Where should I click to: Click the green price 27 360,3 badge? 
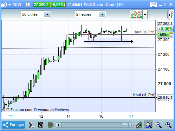pyautogui.click(x=49, y=5)
